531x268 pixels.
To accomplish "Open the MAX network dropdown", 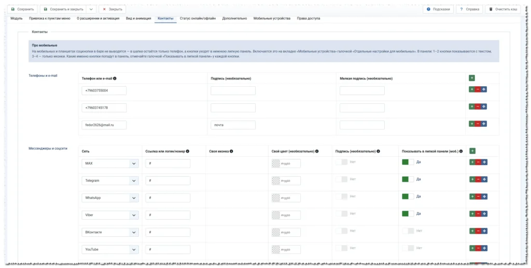I will [x=110, y=164].
